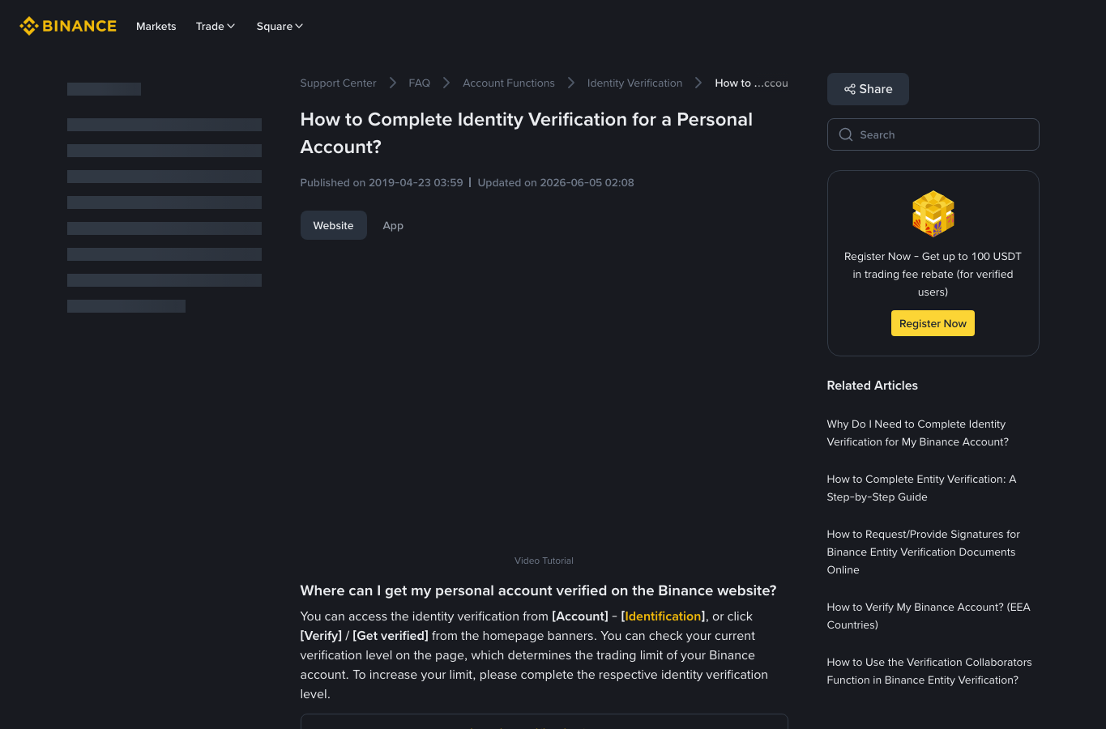The width and height of the screenshot is (1106, 729).
Task: Open Support Center breadcrumb link
Action: click(x=338, y=83)
